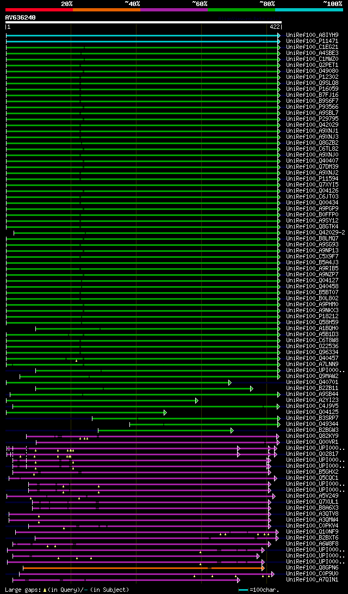Click the UniRef100_Q2PET1 label
The height and width of the screenshot is (594, 348).
click(x=313, y=65)
